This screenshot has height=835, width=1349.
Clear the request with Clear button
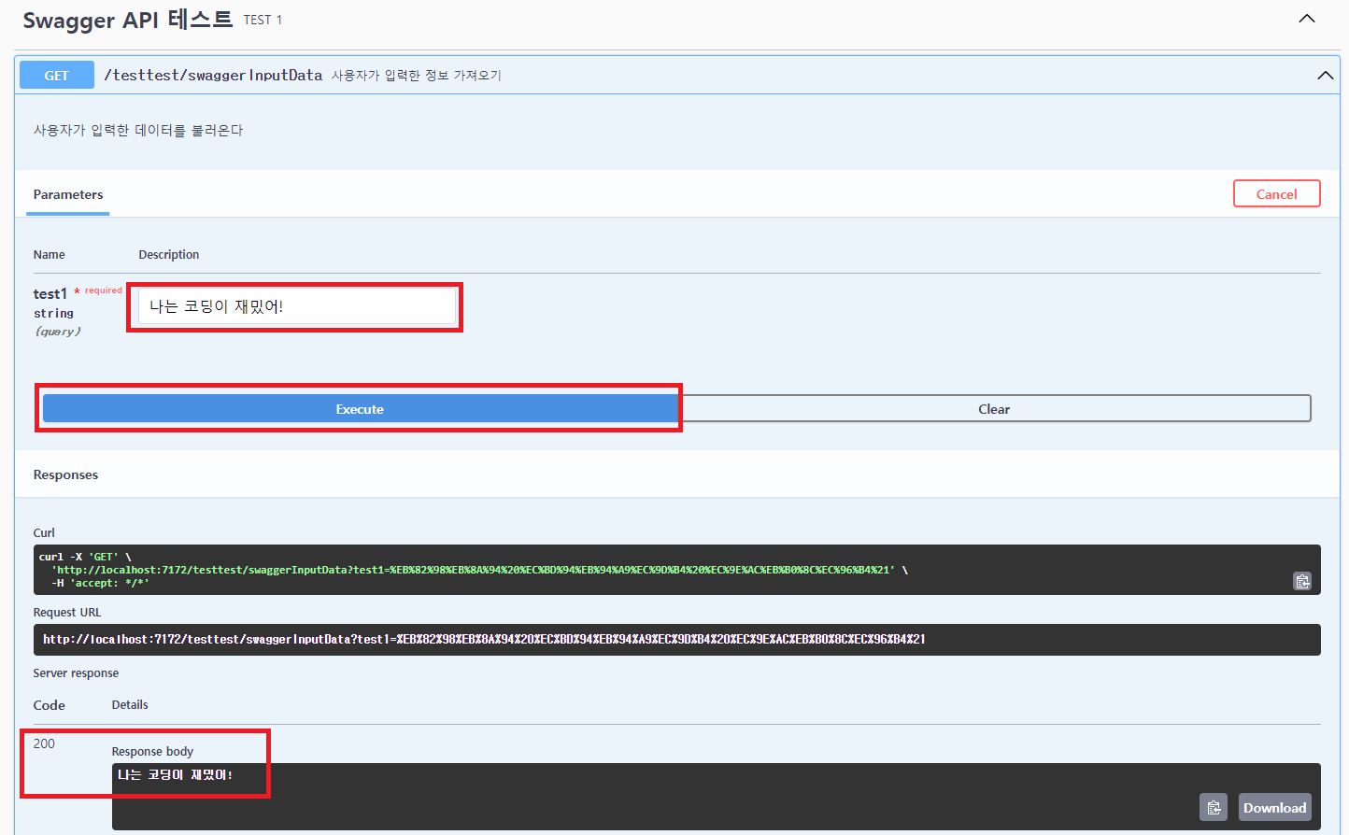click(x=994, y=409)
